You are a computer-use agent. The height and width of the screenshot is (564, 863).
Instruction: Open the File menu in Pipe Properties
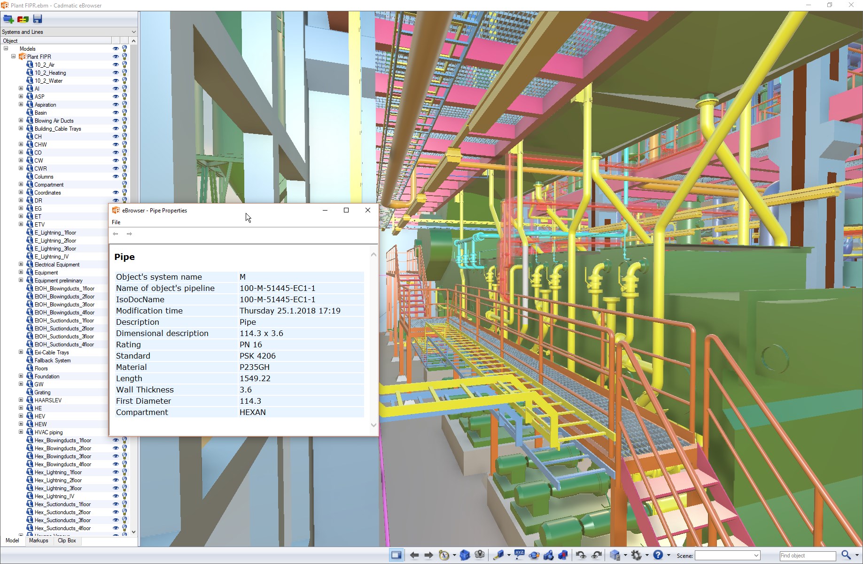[x=116, y=222]
